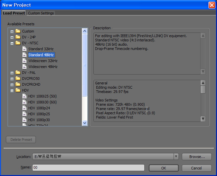The width and height of the screenshot is (217, 176).
Task: Click the Location path field
Action: click(x=103, y=157)
